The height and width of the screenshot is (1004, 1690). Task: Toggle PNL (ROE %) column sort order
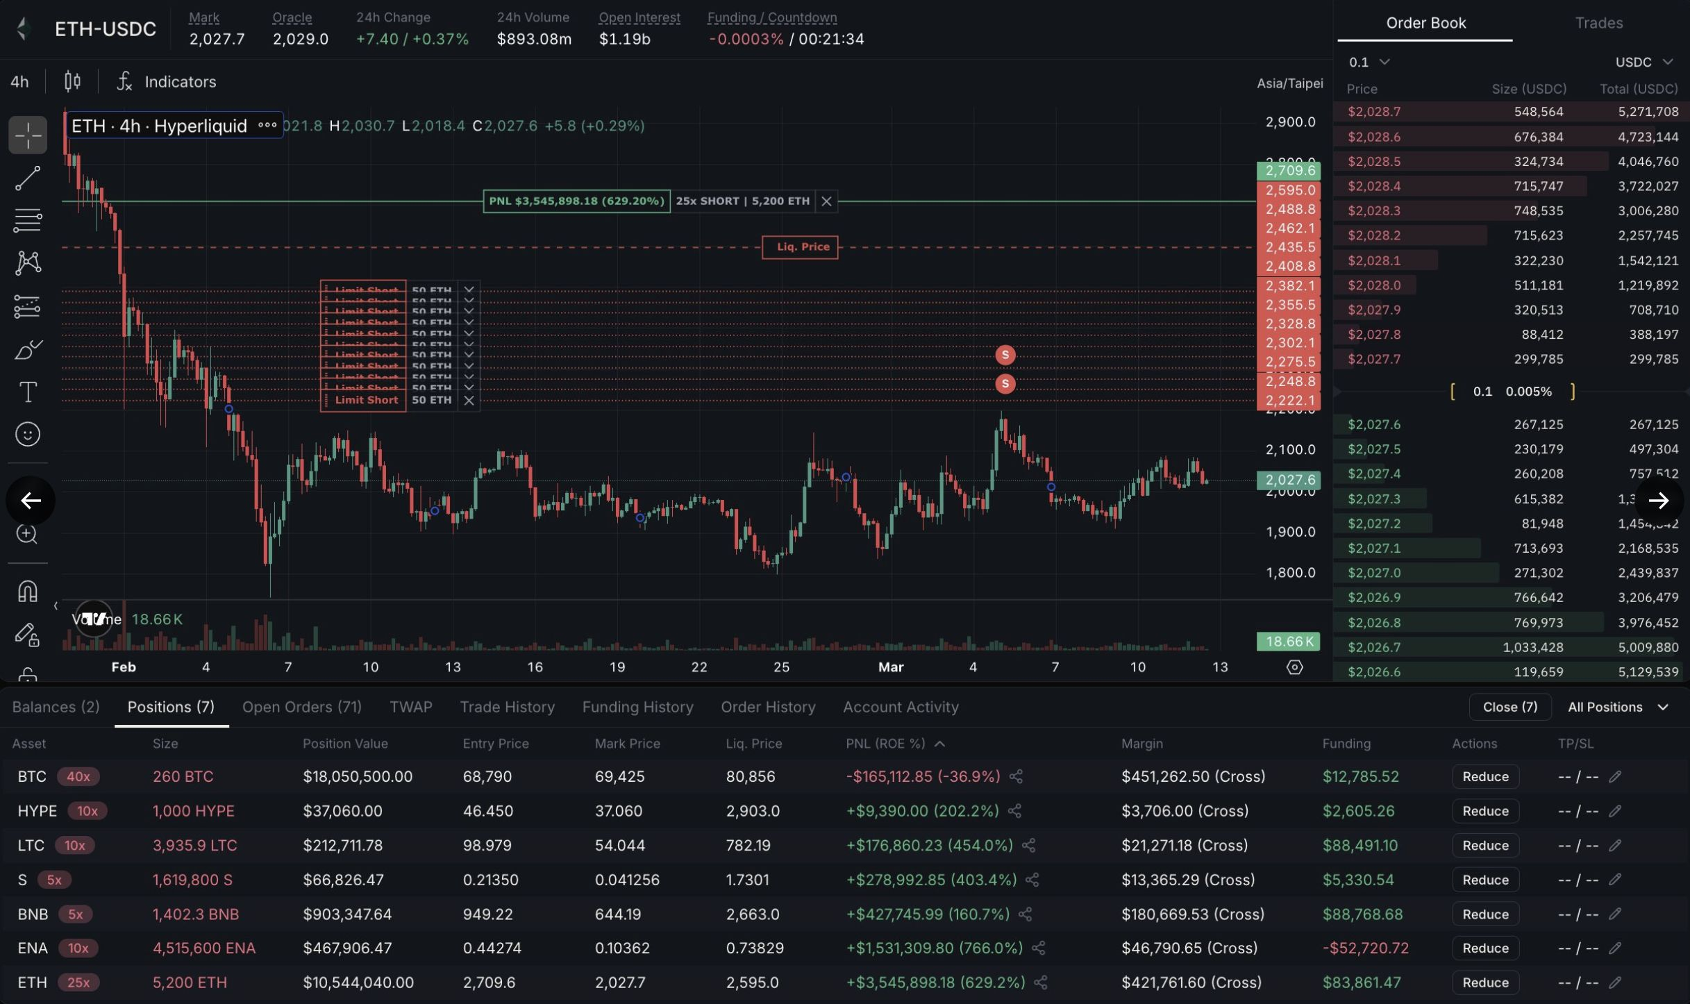click(x=894, y=744)
